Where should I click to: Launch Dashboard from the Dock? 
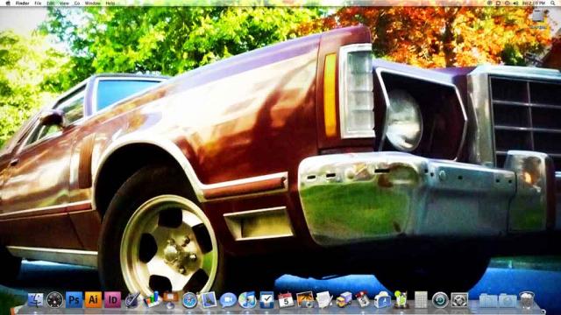54,300
